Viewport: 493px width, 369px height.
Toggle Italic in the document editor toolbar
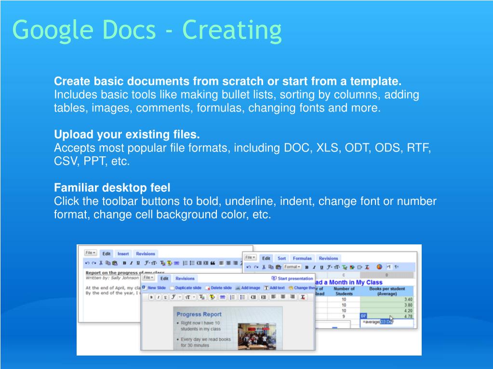(131, 263)
